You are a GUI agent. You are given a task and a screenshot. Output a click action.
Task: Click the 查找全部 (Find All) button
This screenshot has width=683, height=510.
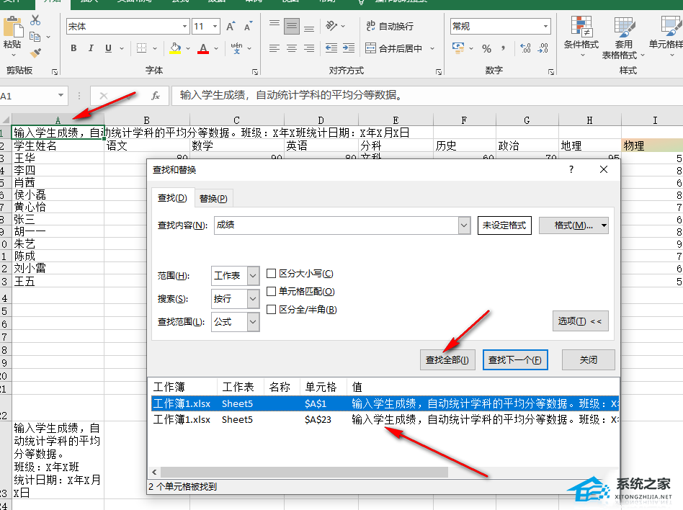(447, 360)
